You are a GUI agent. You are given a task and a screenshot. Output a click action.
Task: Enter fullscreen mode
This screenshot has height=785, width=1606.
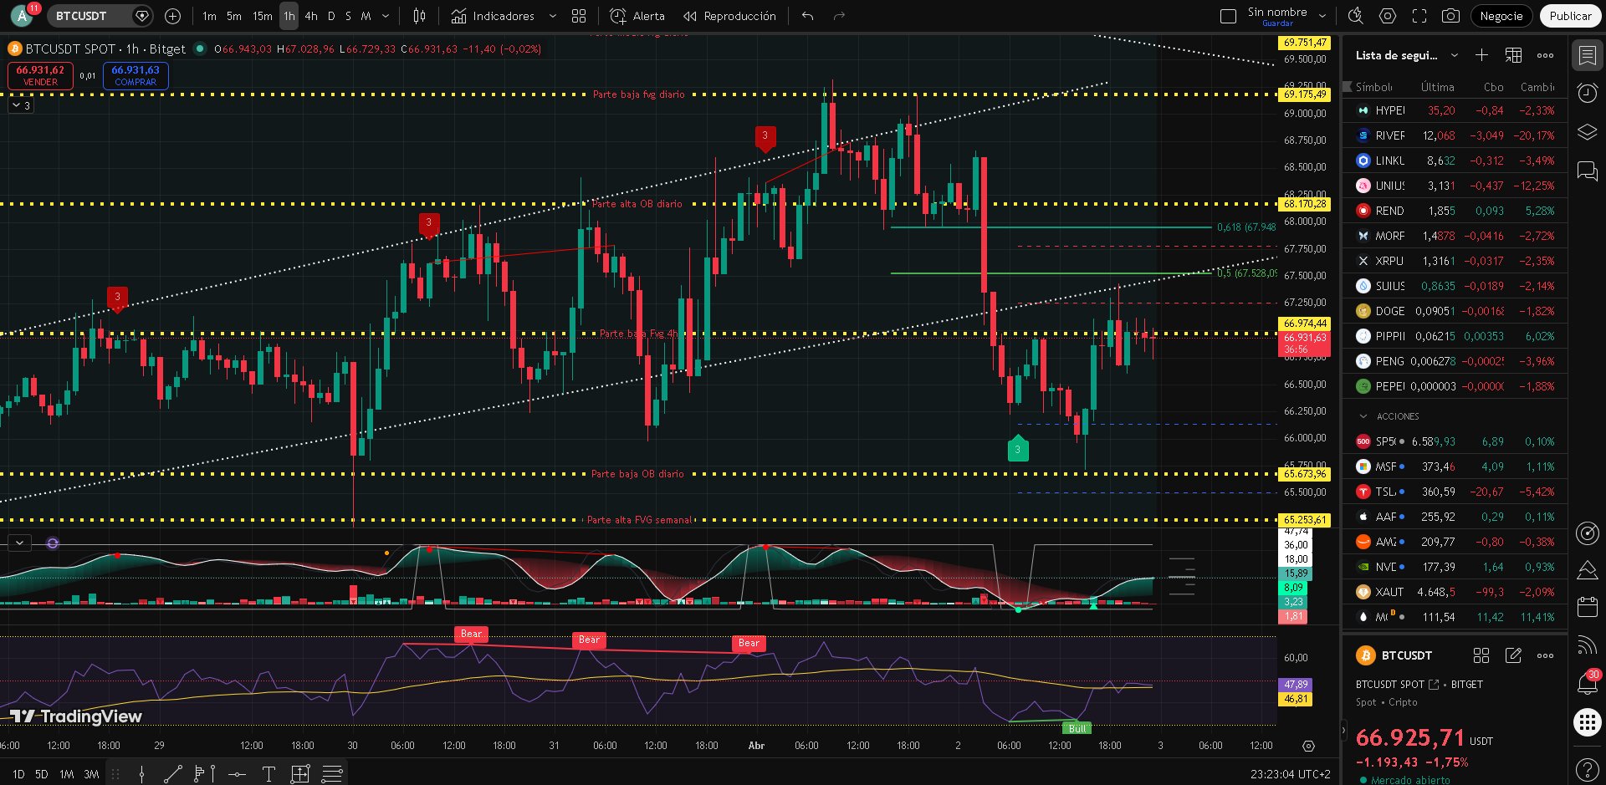(1419, 16)
